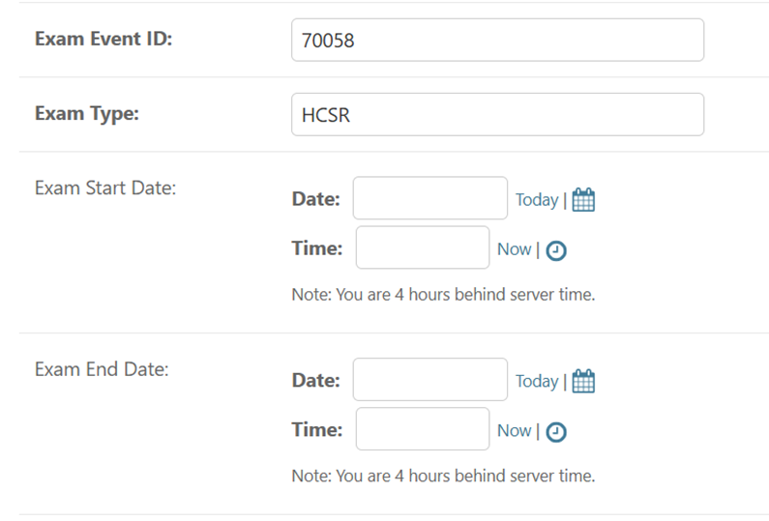Click the Exam Start Date's Time input box
769x521 pixels.
point(423,247)
